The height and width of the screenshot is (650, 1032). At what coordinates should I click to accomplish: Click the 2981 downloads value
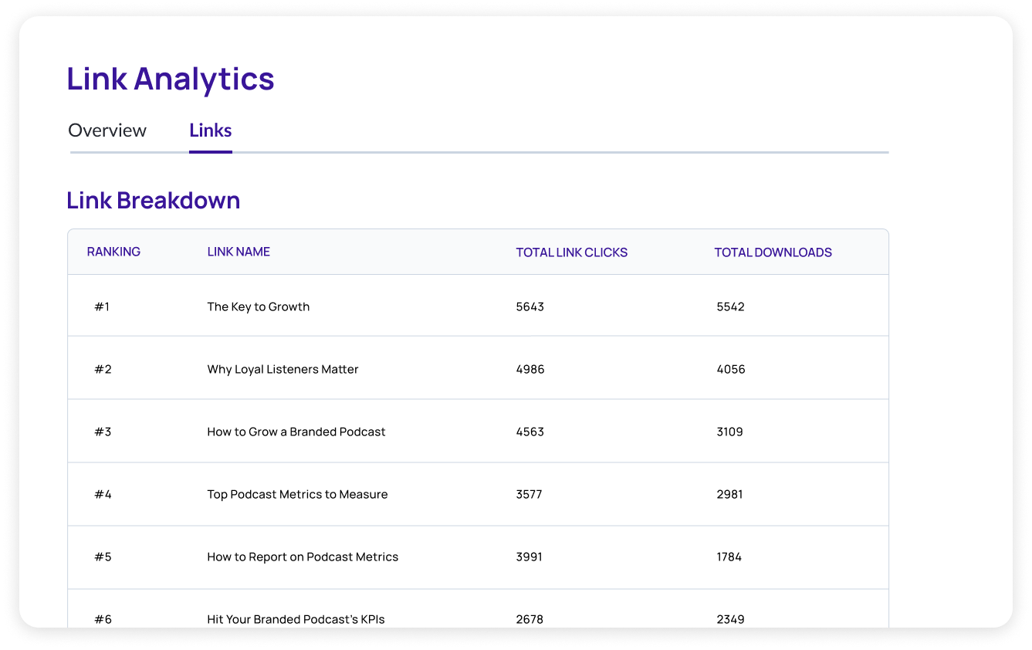click(x=729, y=494)
